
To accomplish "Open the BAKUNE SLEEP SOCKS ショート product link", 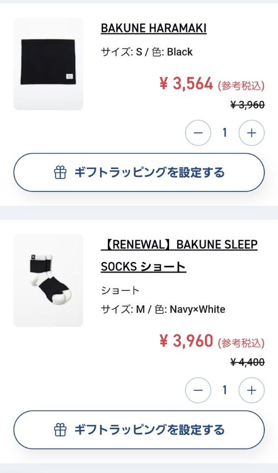I will [x=179, y=255].
